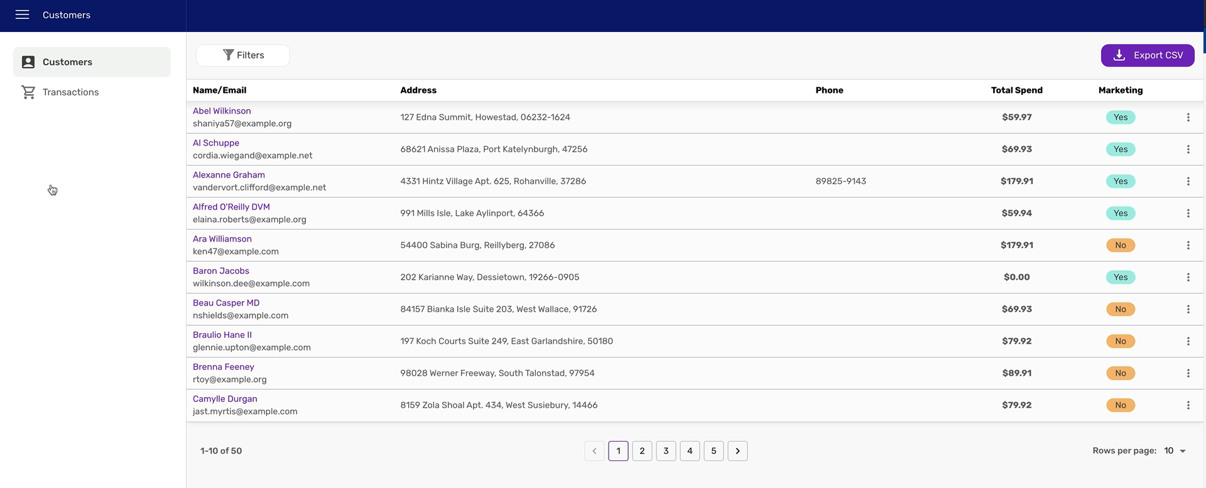Click the Marketing column header
This screenshot has width=1206, height=488.
tap(1121, 90)
